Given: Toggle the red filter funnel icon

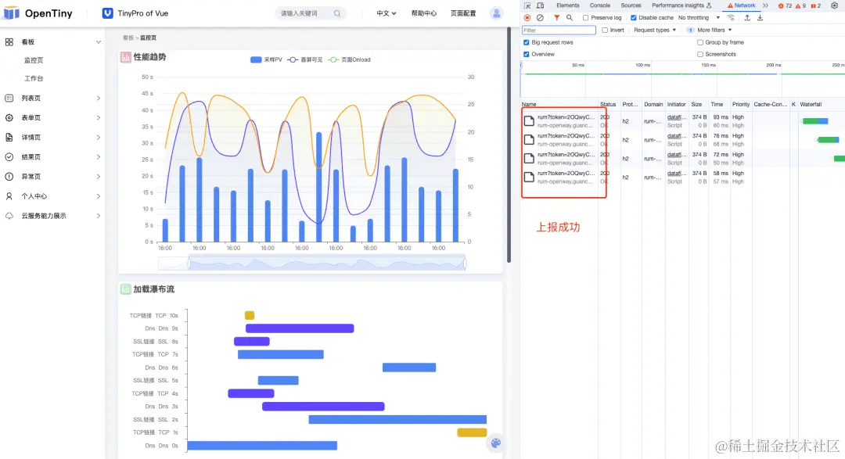Looking at the screenshot, I should (x=557, y=18).
